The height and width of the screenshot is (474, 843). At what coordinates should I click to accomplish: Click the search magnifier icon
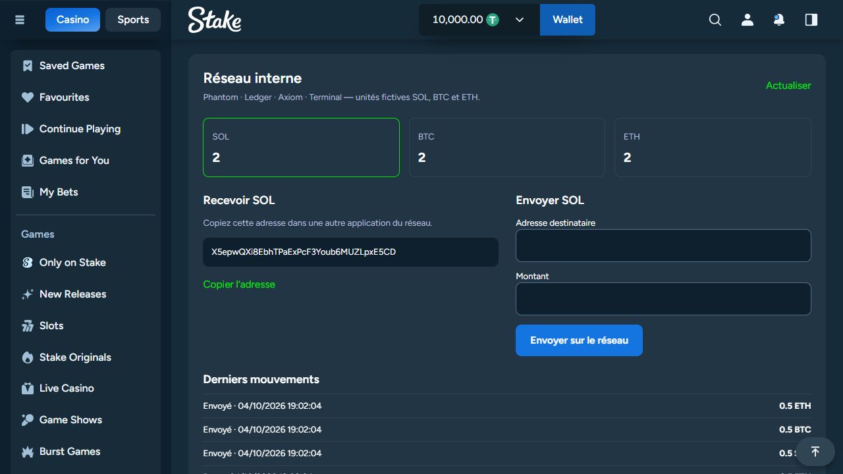coord(715,20)
